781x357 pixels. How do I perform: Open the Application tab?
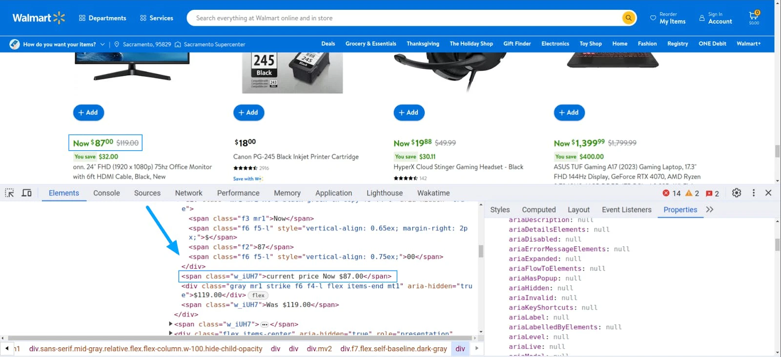333,193
